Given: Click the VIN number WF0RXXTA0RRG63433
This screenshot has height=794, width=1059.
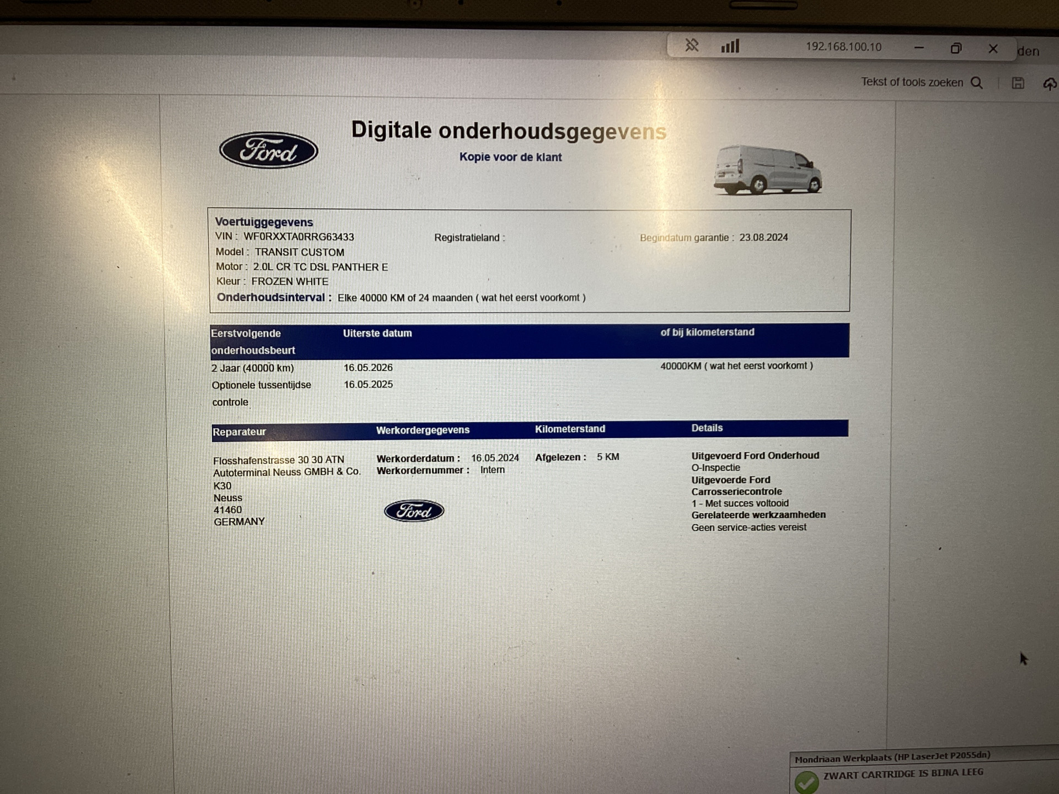Looking at the screenshot, I should (x=298, y=237).
